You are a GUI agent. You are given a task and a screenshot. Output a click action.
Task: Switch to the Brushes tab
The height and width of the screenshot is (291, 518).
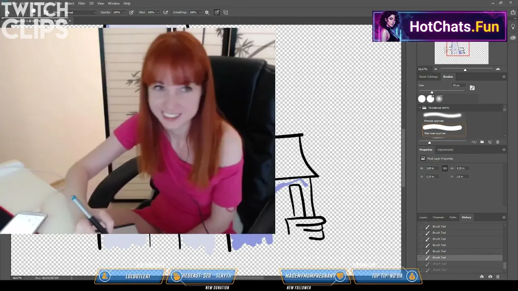pos(448,77)
